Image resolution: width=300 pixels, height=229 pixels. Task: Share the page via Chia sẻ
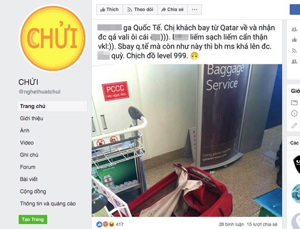click(x=172, y=10)
